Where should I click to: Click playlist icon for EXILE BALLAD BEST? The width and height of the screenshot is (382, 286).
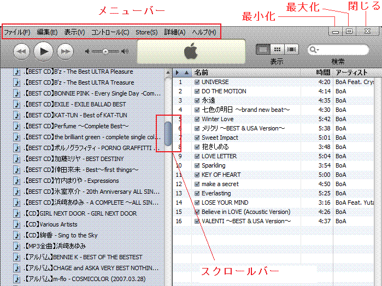(17, 105)
